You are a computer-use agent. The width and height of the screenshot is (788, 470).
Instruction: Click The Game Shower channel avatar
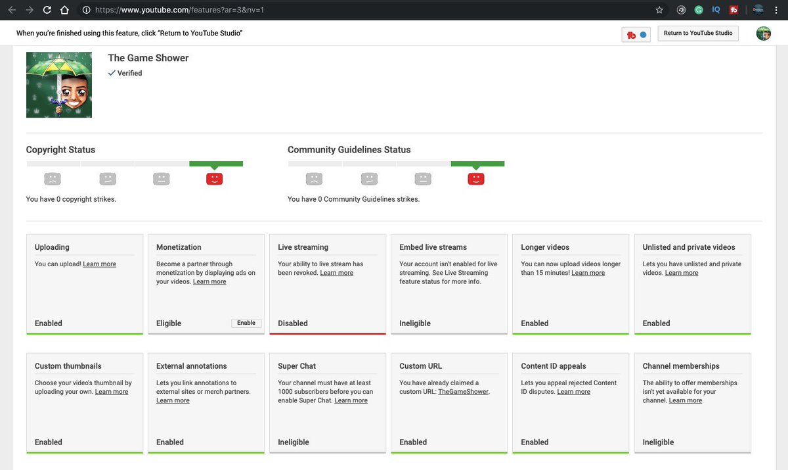point(59,85)
